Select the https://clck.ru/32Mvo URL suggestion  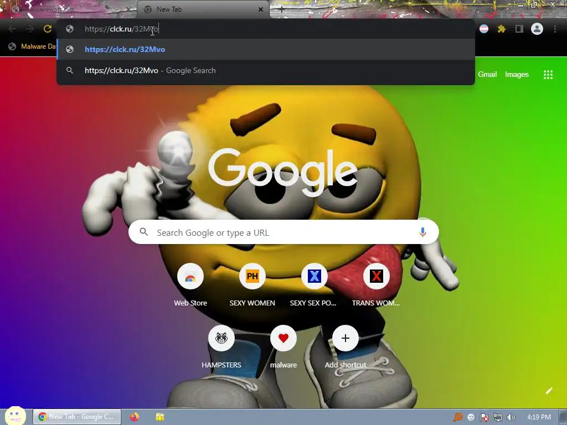[x=266, y=49]
